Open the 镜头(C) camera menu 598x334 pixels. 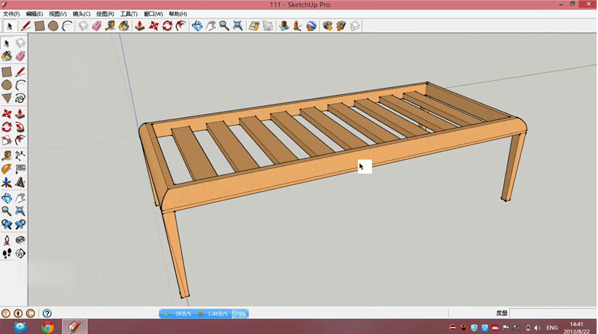pyautogui.click(x=81, y=14)
